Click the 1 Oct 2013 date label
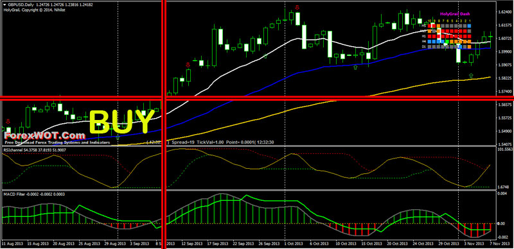 point(293,244)
